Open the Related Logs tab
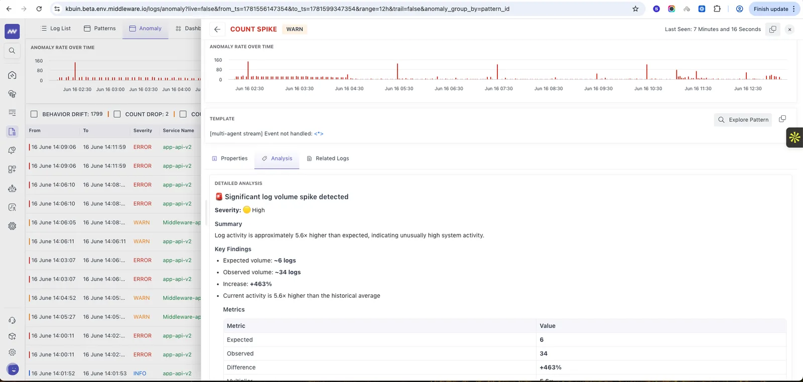Screen dimensions: 803x382 tap(328, 158)
